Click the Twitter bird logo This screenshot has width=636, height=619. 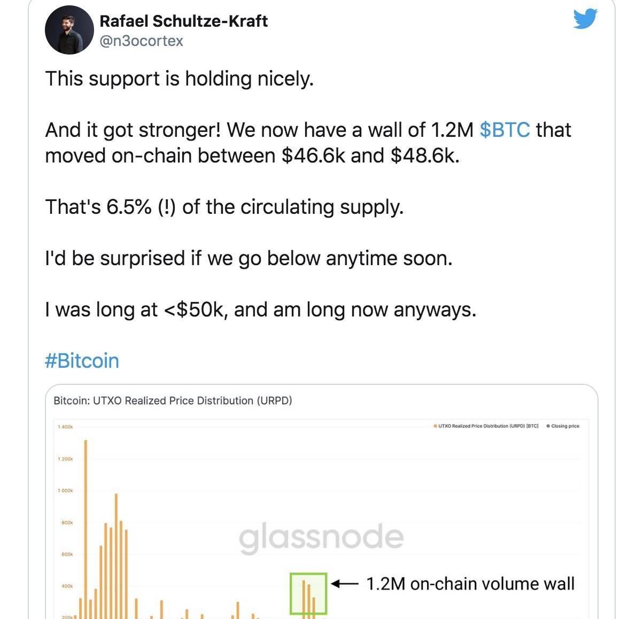(585, 19)
